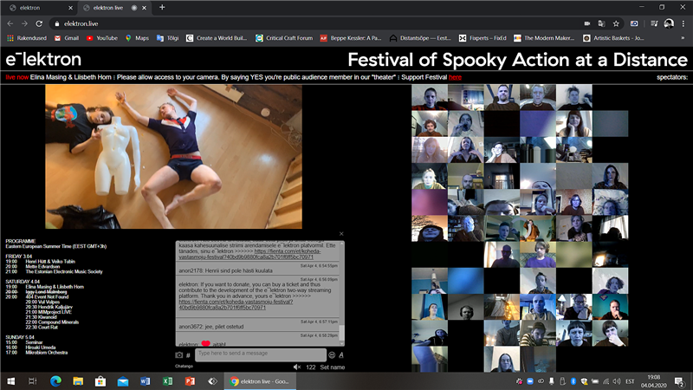Click the camera icon in the chat box
The height and width of the screenshot is (390, 693).
point(179,354)
